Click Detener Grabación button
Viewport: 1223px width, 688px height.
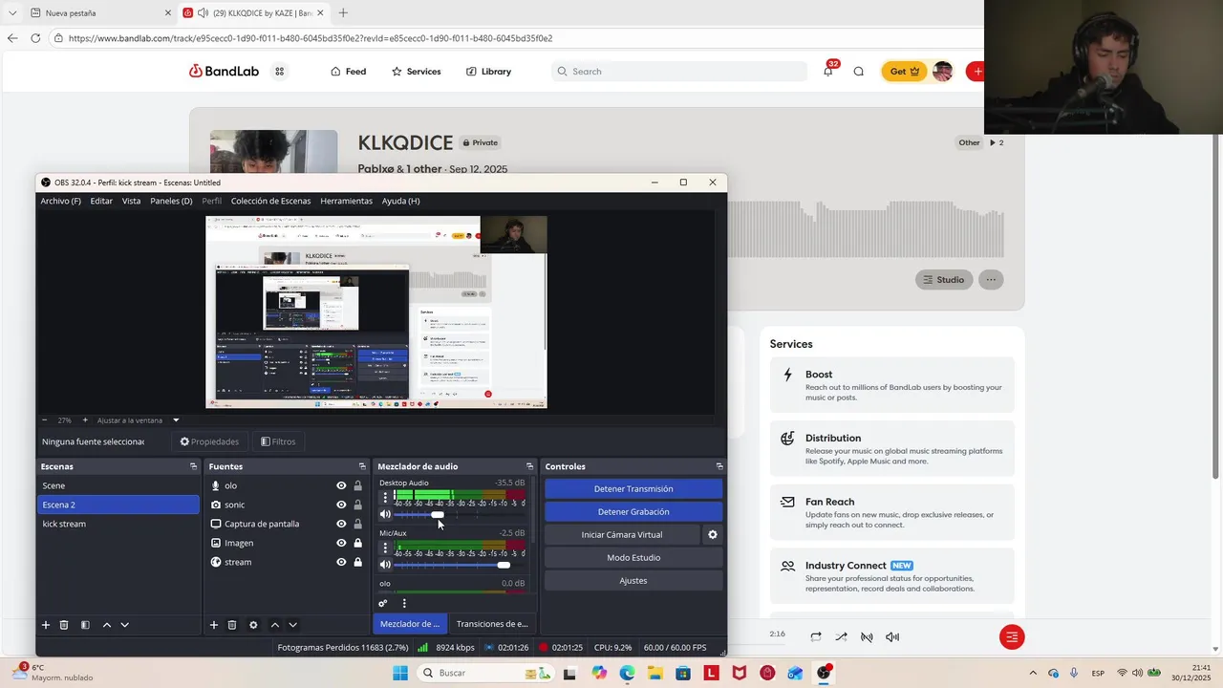point(633,511)
